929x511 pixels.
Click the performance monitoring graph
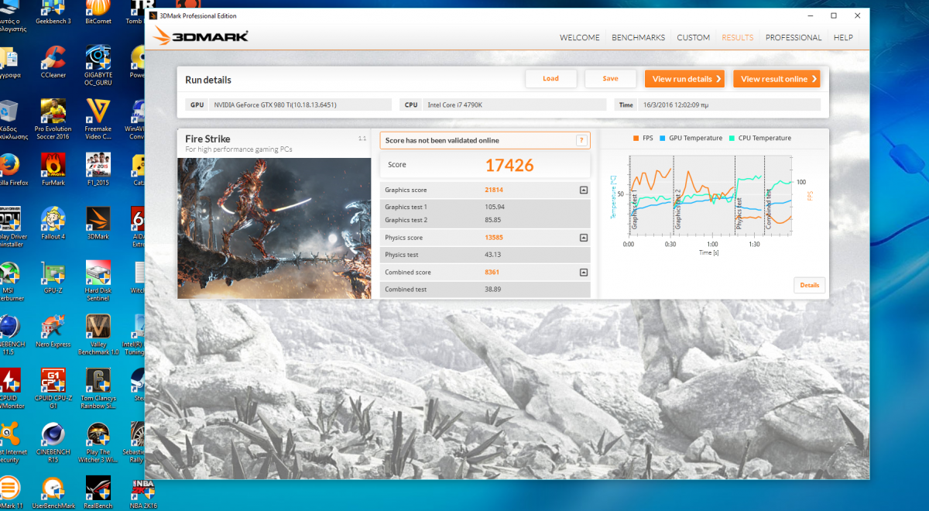(x=710, y=197)
